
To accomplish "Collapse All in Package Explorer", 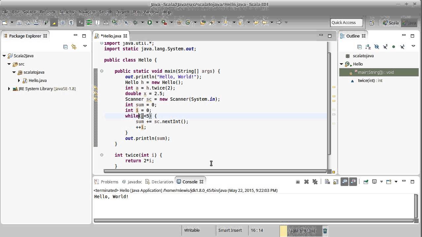I will point(65,47).
